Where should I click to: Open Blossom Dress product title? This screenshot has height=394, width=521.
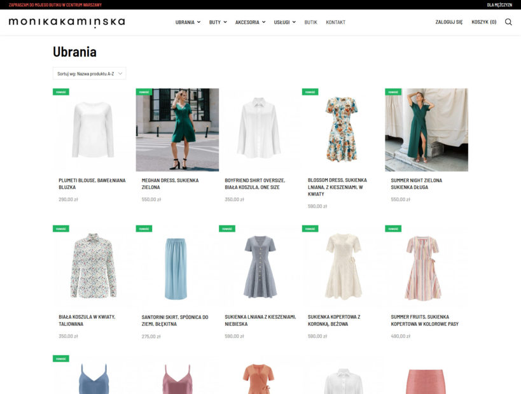pyautogui.click(x=337, y=187)
